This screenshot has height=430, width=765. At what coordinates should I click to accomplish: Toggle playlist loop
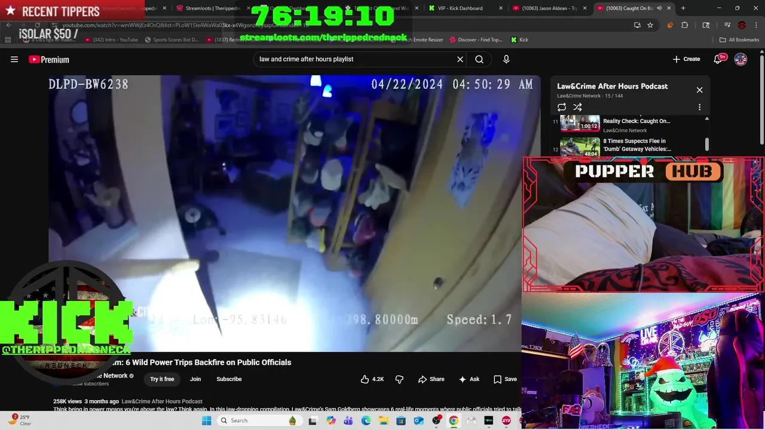pyautogui.click(x=562, y=107)
